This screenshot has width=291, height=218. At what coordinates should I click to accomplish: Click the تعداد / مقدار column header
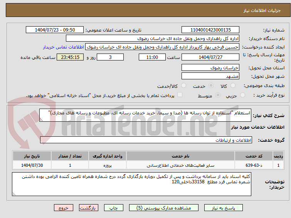point(70,156)
